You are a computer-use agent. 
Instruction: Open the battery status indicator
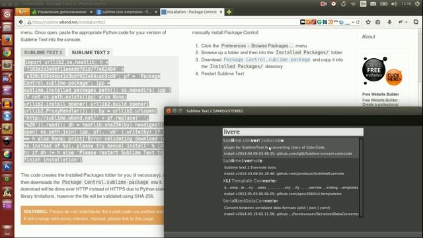tap(383, 4)
